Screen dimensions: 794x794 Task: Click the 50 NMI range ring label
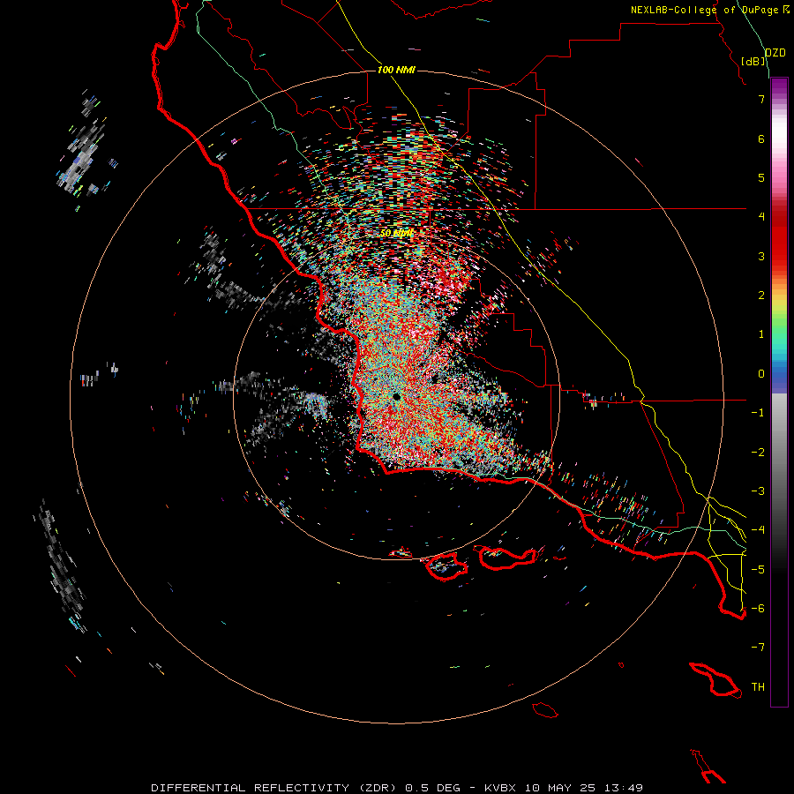point(396,233)
